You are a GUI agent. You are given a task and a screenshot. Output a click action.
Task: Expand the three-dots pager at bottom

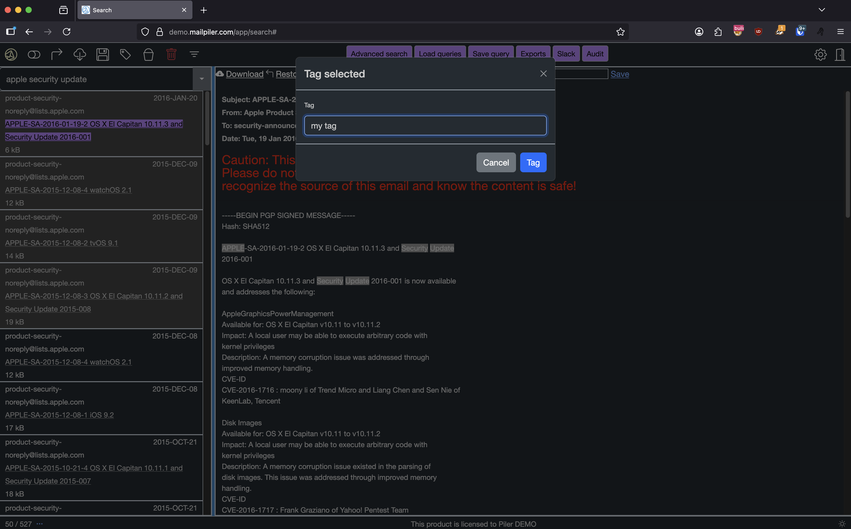40,524
